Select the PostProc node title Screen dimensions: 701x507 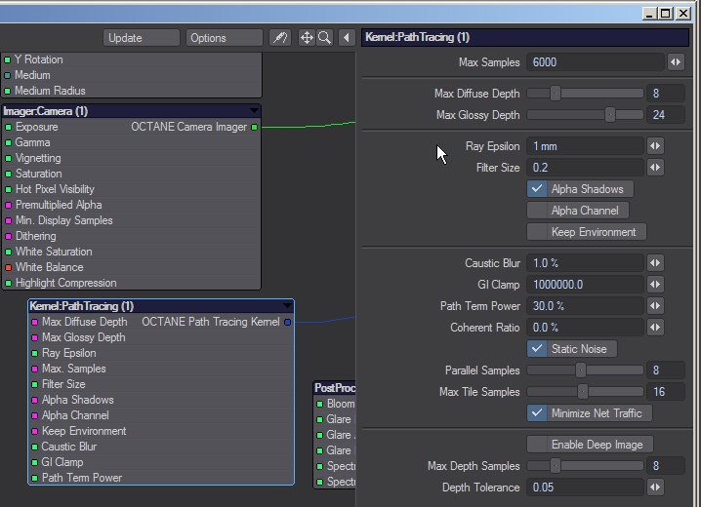coord(335,388)
